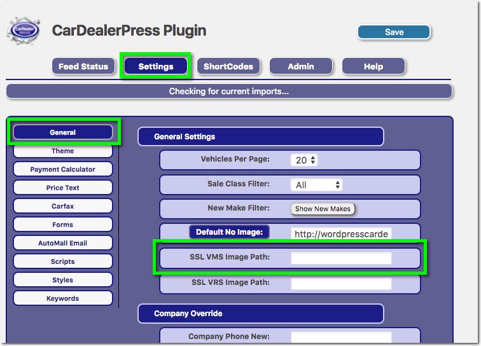Screen dimensions: 481x346
Task: Click the Vehicles Per Page label
Action: click(235, 159)
